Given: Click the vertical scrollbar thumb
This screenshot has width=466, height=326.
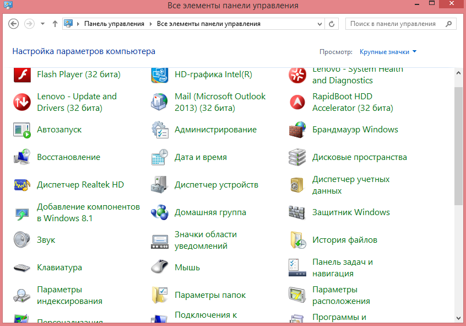Looking at the screenshot, I should click(x=458, y=146).
